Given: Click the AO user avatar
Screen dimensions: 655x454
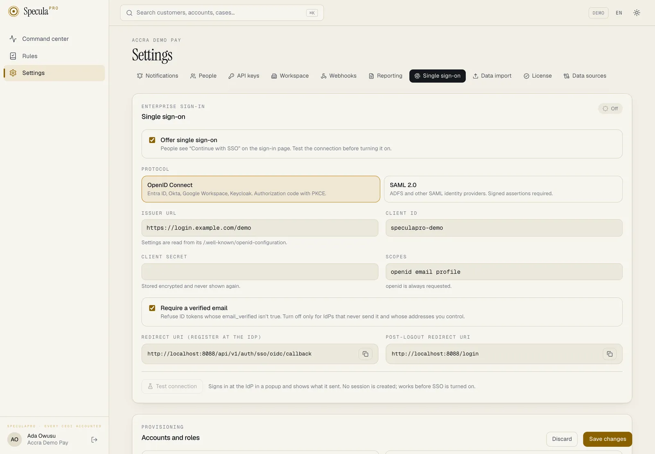Looking at the screenshot, I should tap(14, 440).
